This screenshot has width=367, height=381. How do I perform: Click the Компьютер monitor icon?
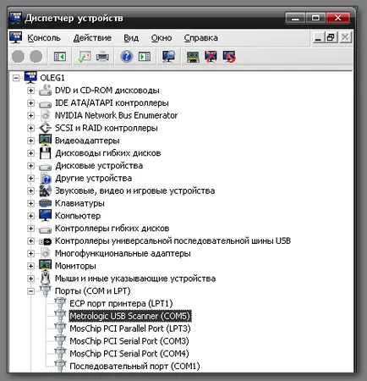[45, 216]
